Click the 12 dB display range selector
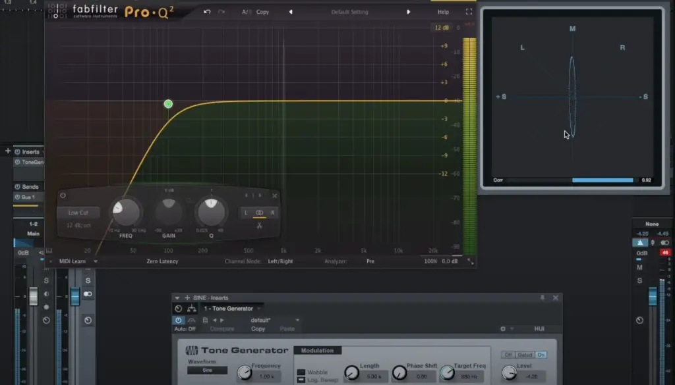 (442, 28)
